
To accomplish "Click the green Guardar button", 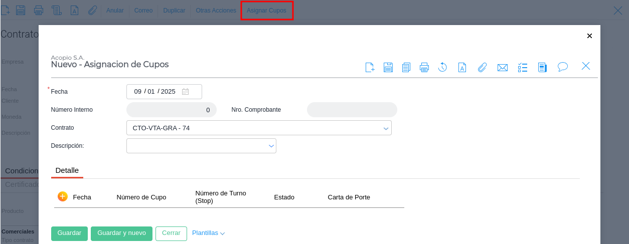I will coord(69,233).
